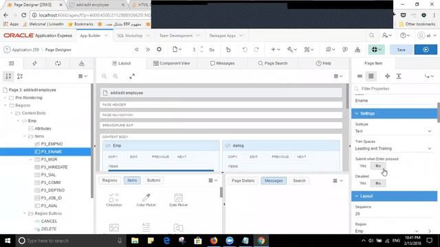Open the Create page document menu
This screenshot has width=440, height=247.
[177, 49]
